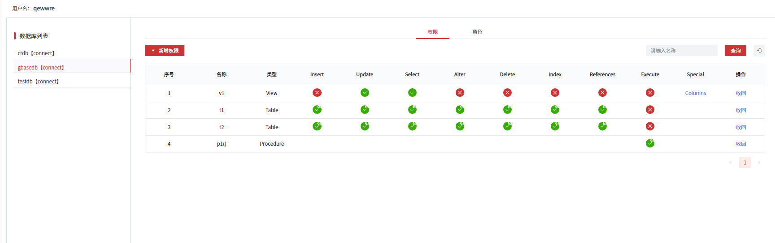Open the 新增权限 dropdown button
This screenshot has height=243, width=775.
(165, 51)
